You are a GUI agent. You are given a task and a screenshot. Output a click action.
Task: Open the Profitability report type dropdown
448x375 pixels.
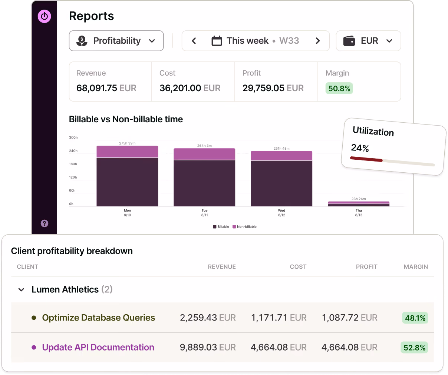tap(116, 41)
